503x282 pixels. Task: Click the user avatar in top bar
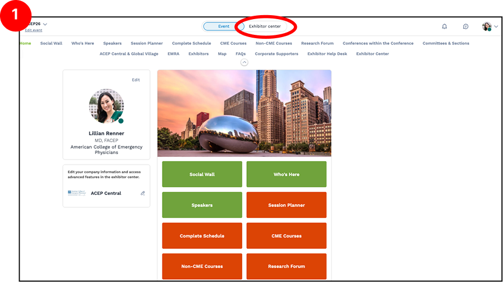point(487,26)
